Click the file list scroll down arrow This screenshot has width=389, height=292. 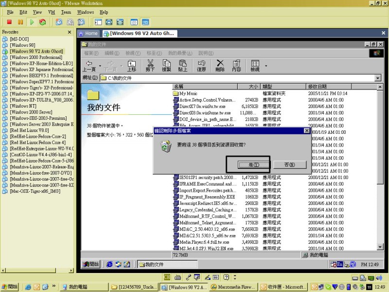point(380,247)
